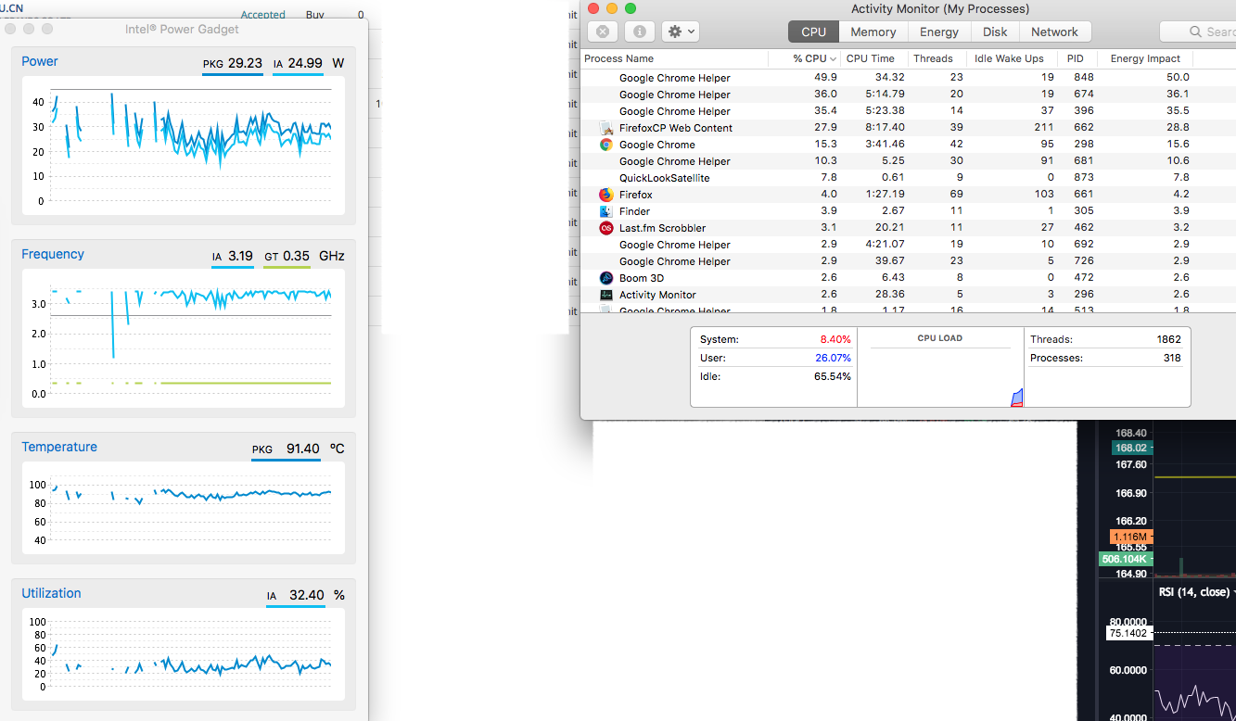Click the 75.1402 RSI value label
The width and height of the screenshot is (1236, 721).
1128,633
